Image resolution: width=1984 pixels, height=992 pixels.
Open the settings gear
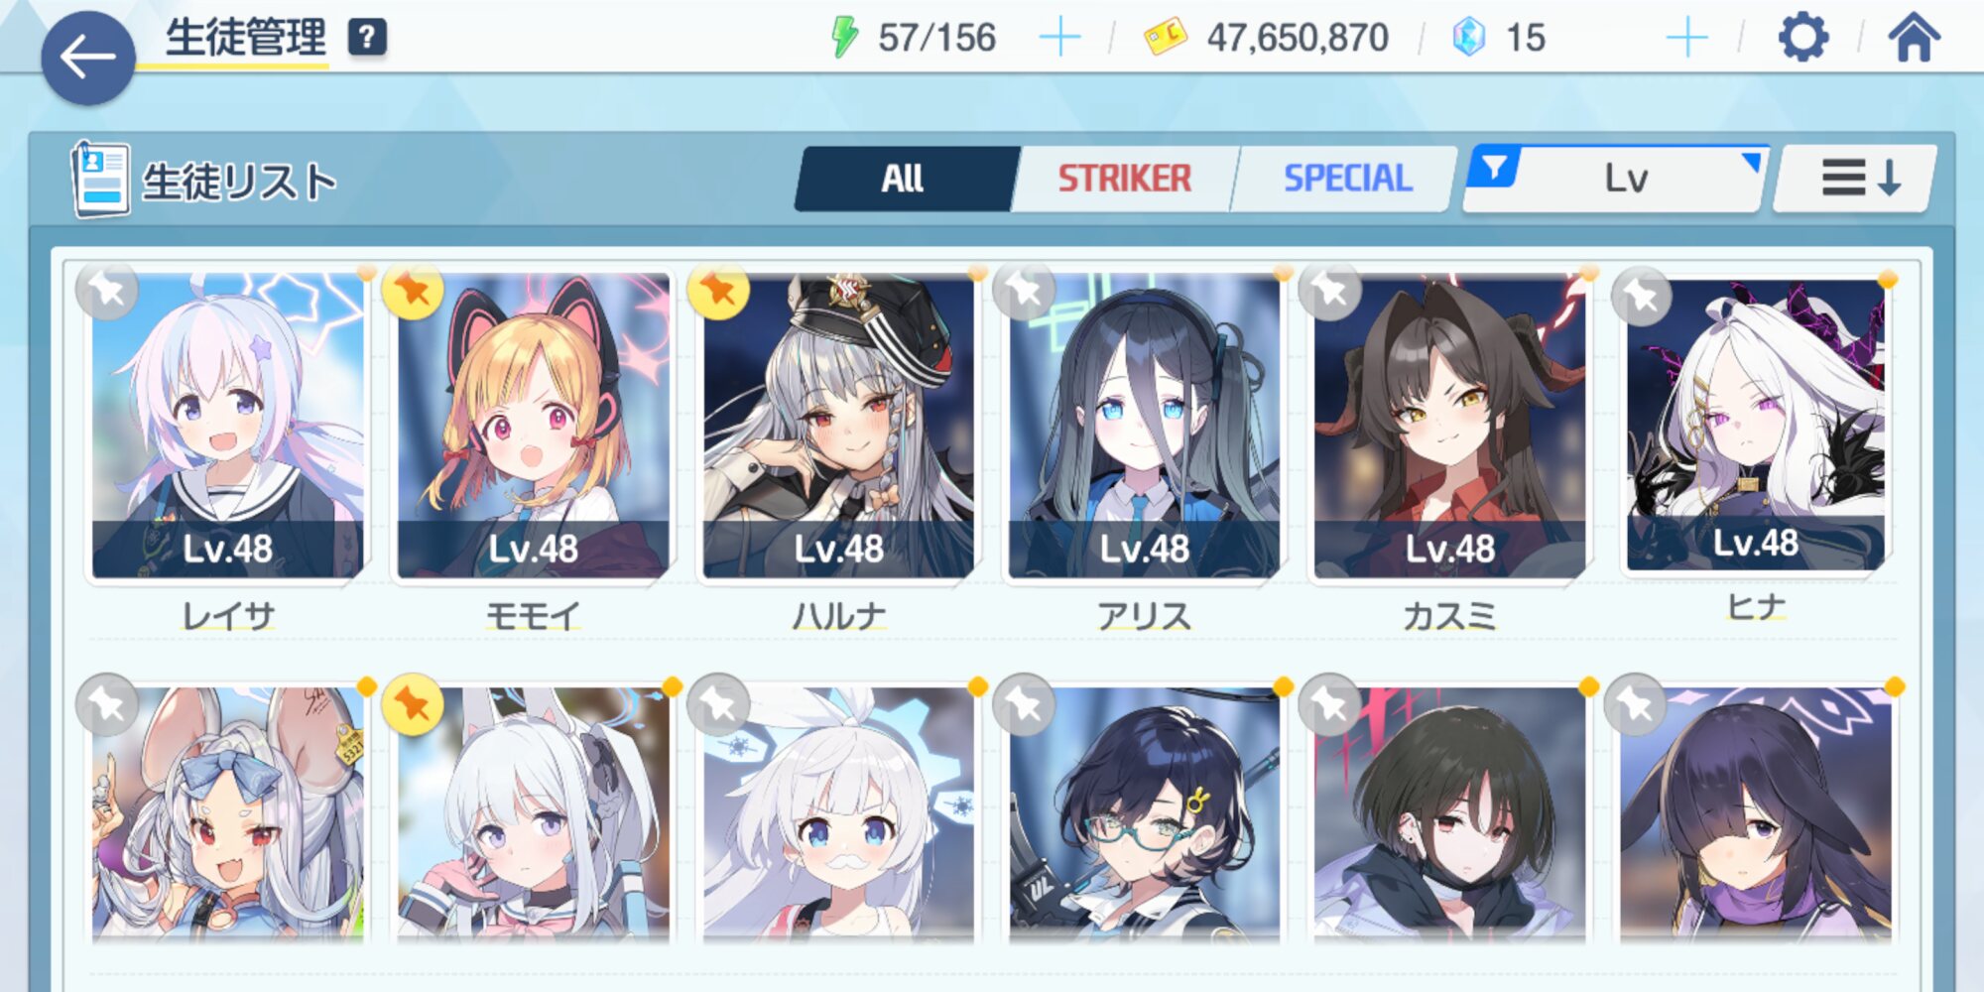[x=1802, y=38]
